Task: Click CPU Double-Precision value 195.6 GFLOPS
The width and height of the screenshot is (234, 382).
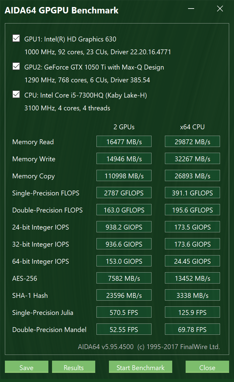Action: coord(192,210)
